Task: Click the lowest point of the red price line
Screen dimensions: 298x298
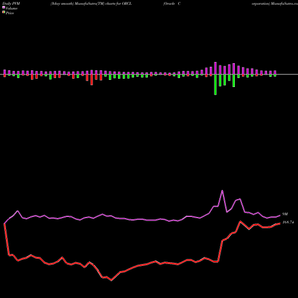Action: [111, 280]
